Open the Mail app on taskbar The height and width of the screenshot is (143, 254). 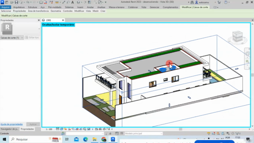pos(76,139)
